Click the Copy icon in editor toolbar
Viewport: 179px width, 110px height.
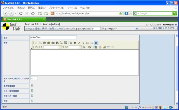point(40,43)
